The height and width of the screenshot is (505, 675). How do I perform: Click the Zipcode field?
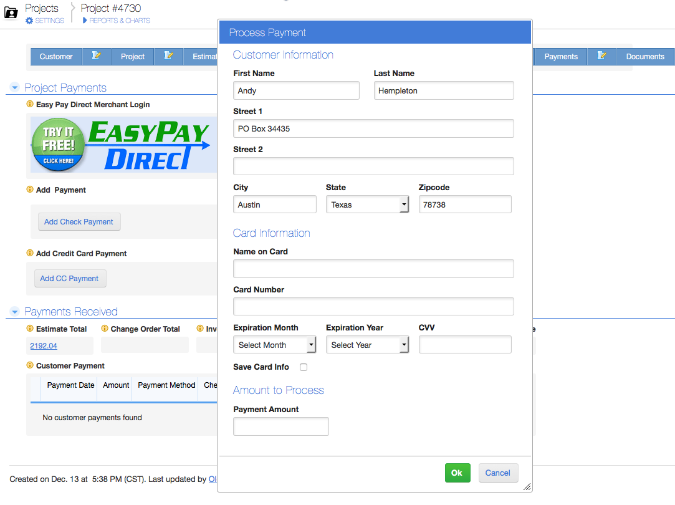pos(465,204)
